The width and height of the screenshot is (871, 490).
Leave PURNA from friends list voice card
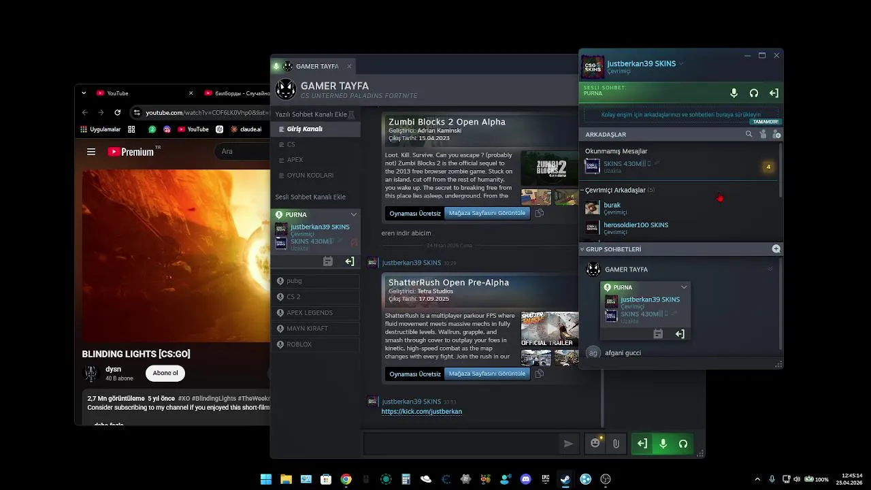click(x=680, y=333)
